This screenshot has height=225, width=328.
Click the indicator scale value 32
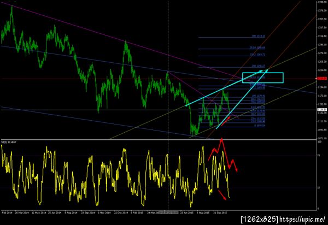[319, 188]
